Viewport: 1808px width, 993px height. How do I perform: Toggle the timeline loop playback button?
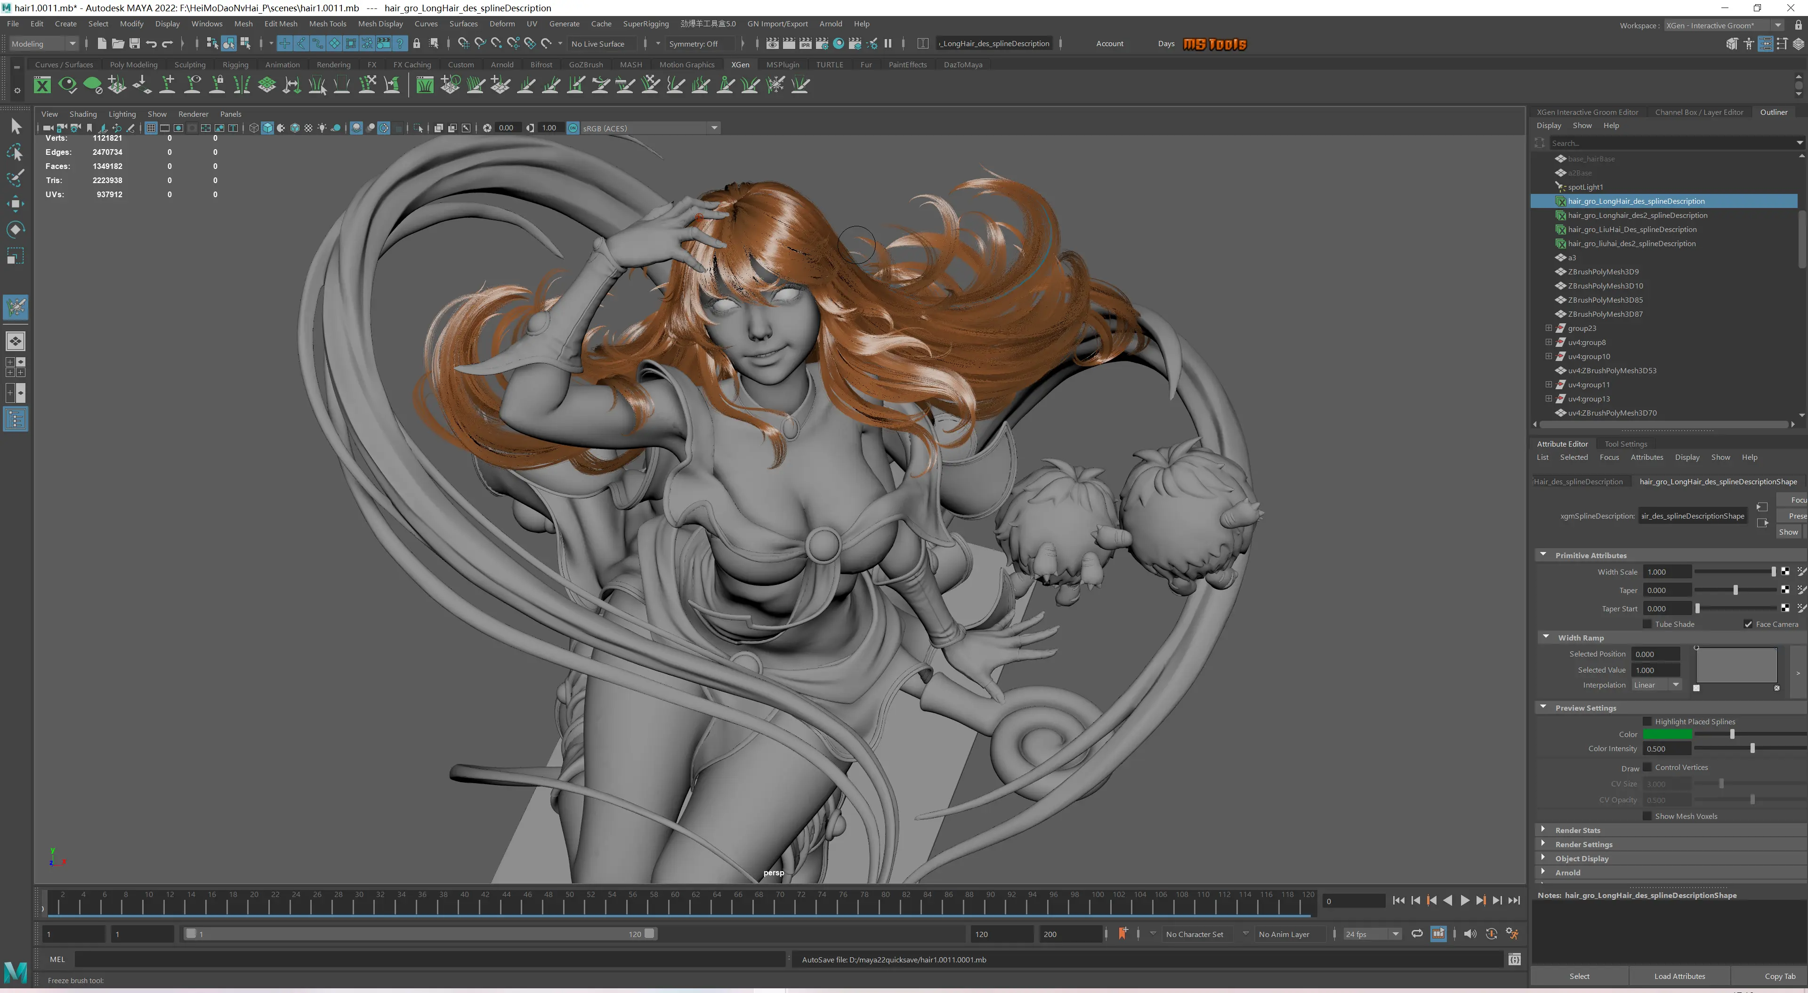(x=1417, y=933)
